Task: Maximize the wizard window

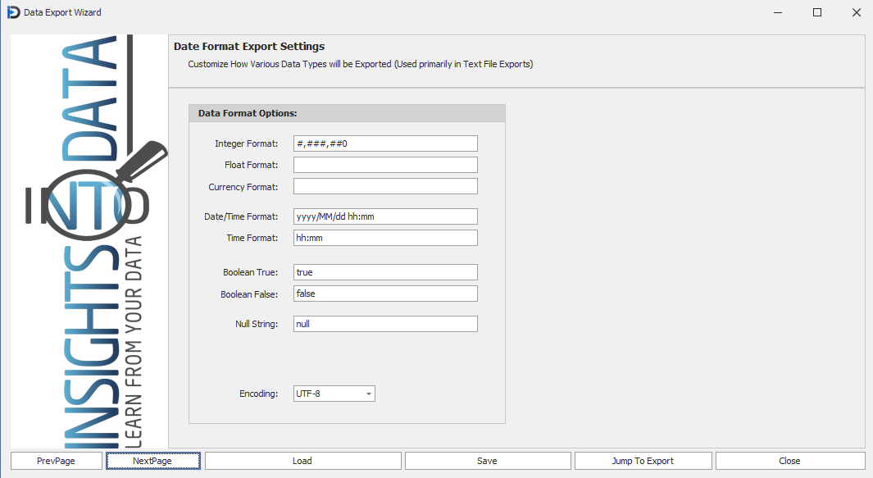Action: [817, 12]
